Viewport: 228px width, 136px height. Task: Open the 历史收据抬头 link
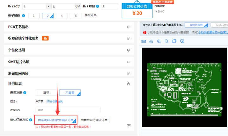click(55, 101)
